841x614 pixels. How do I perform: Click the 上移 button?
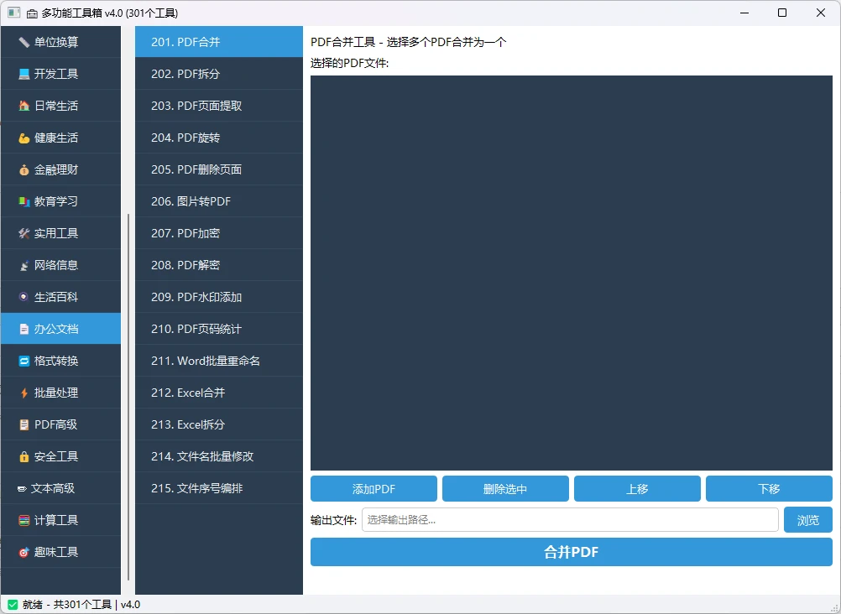pos(637,489)
